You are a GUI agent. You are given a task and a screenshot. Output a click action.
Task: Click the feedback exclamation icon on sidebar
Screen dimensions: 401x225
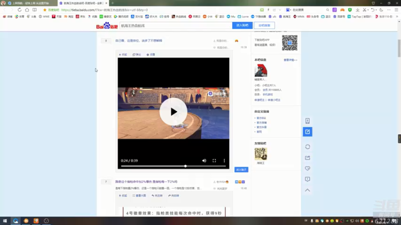pyautogui.click(x=307, y=179)
